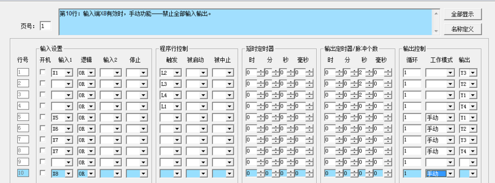Open 触发 dropdown showing L2 in row 1
The image size is (495, 183).
(x=171, y=73)
